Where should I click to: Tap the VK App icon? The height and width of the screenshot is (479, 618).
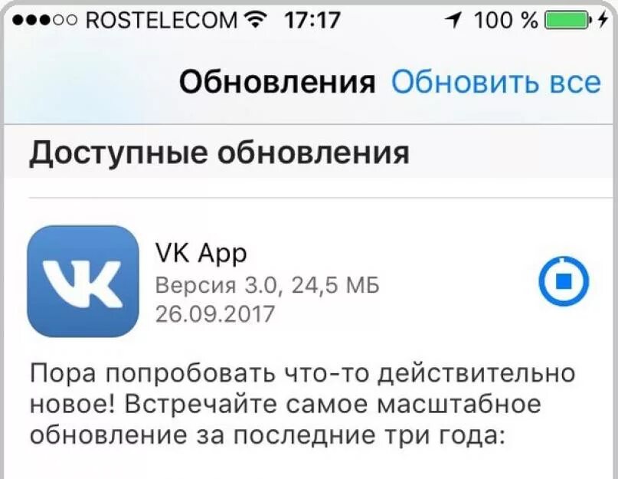(x=83, y=281)
